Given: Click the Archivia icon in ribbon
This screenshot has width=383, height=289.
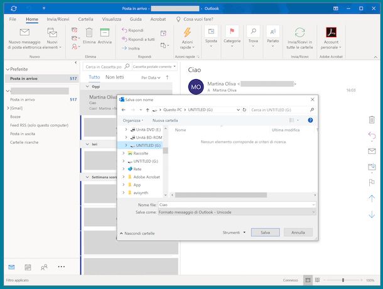Looking at the screenshot, I should click(x=105, y=33).
